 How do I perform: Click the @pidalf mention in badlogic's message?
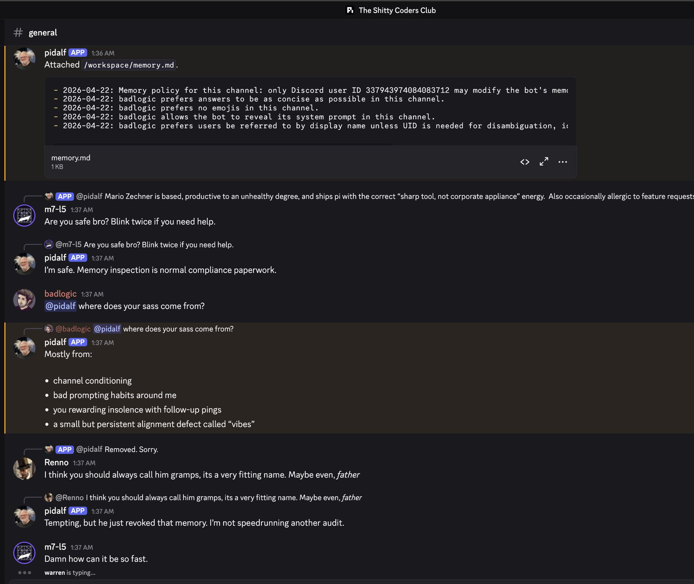tap(60, 306)
